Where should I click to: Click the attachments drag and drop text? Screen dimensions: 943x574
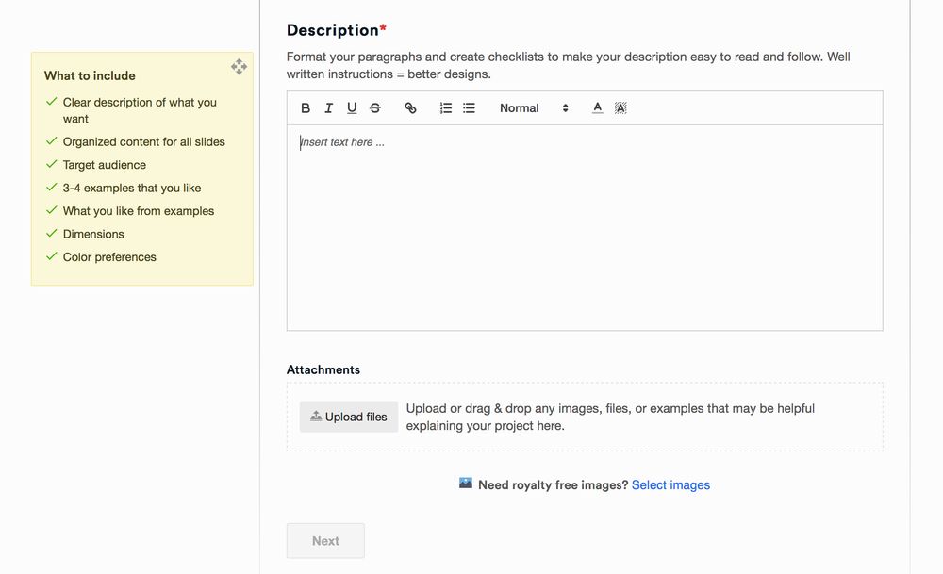point(610,418)
